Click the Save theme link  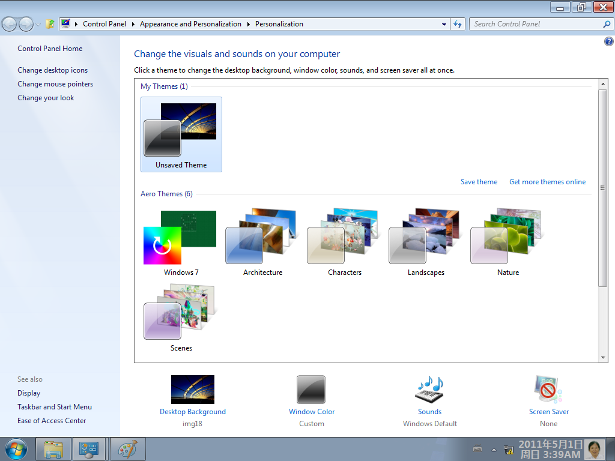(479, 182)
